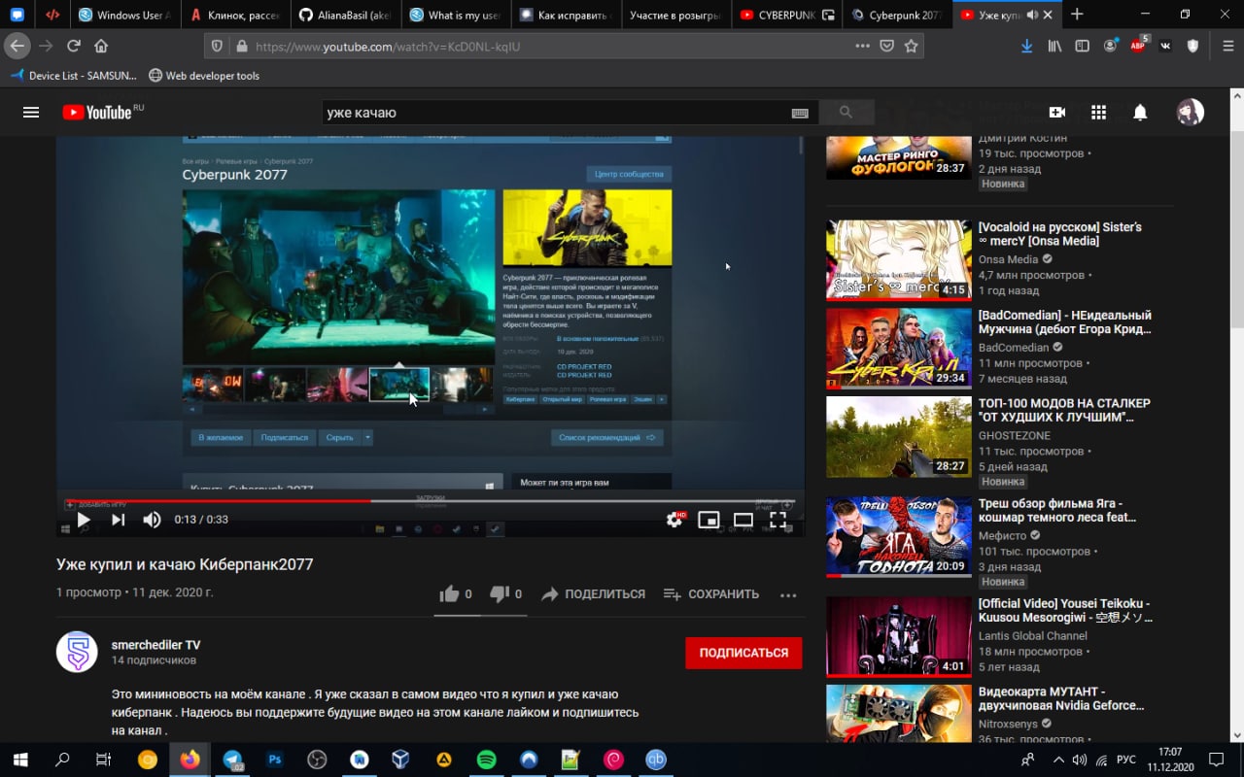Image resolution: width=1244 pixels, height=777 pixels.
Task: Enter fullscreen mode
Action: pos(777,520)
